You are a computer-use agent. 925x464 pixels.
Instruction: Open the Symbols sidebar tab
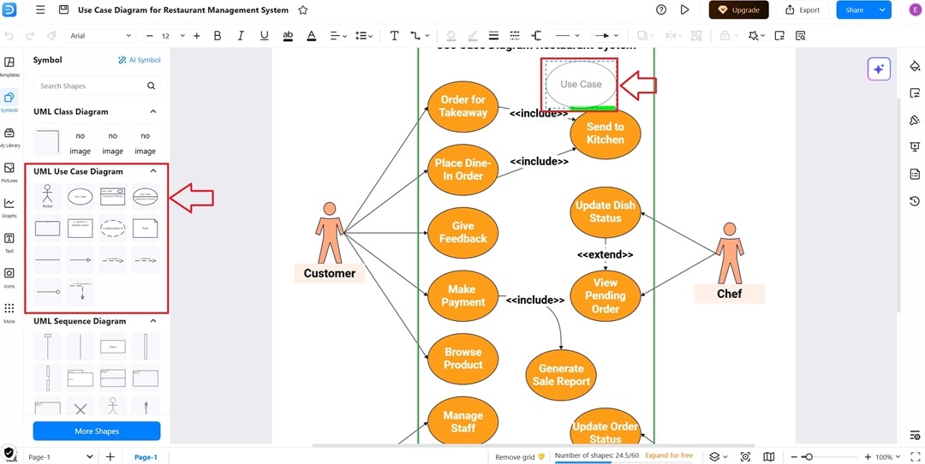point(9,101)
